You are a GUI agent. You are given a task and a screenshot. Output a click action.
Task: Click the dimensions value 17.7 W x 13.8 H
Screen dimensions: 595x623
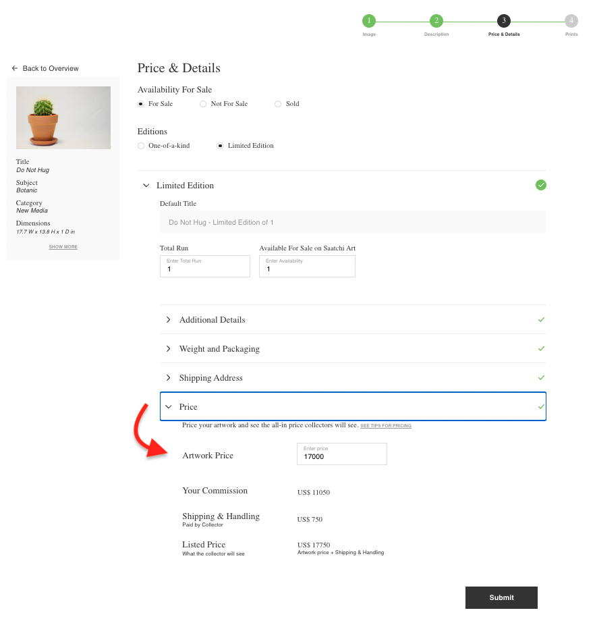(x=45, y=232)
